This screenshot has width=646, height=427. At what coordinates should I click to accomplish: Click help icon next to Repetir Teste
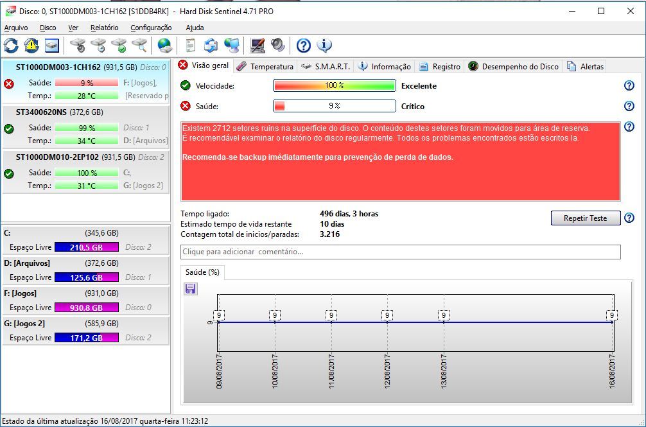pos(629,218)
